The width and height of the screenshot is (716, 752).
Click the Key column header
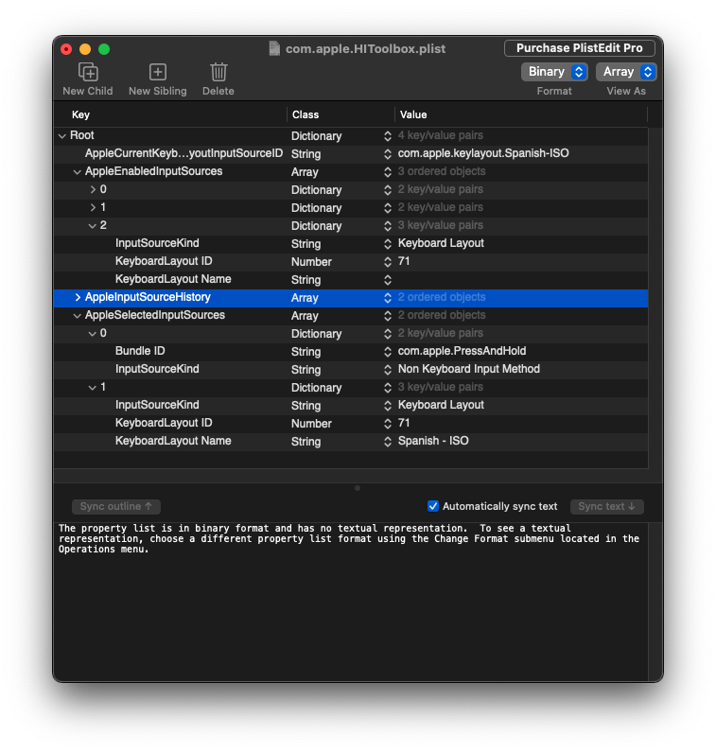pos(81,114)
